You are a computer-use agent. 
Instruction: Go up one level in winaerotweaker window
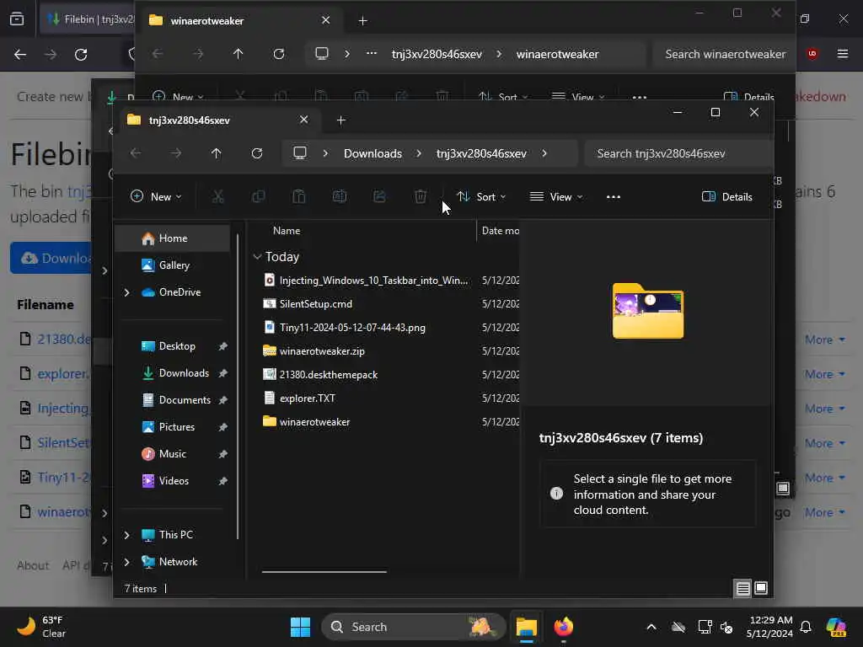coord(238,54)
